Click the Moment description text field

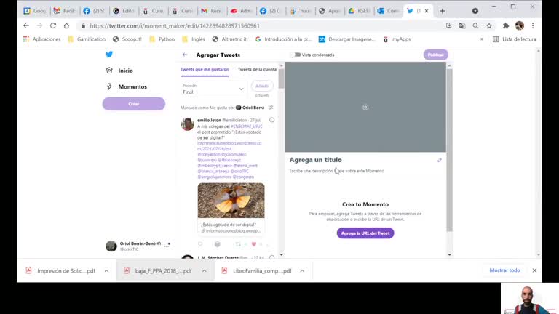pyautogui.click(x=337, y=171)
